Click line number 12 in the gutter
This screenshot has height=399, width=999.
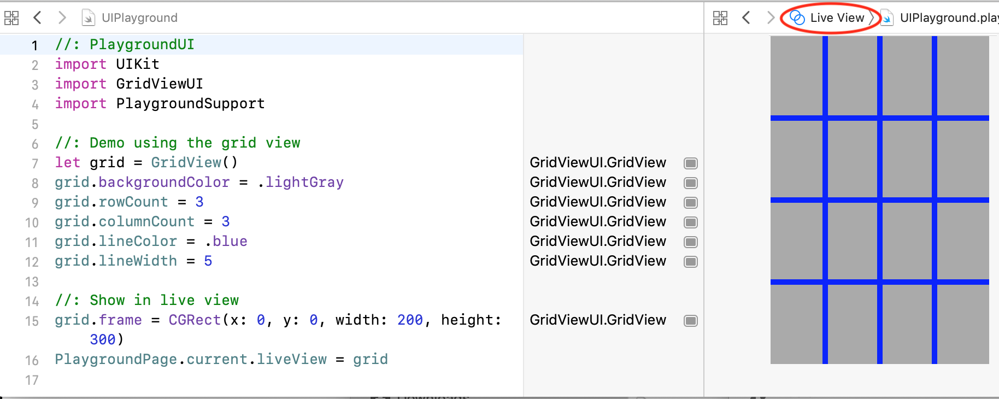(32, 262)
